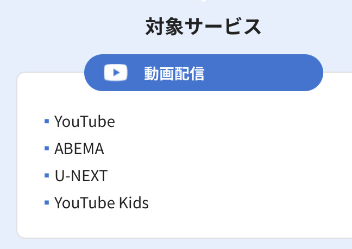
Task: Click the white pointer triangle above the heading
Action: pos(204,1)
